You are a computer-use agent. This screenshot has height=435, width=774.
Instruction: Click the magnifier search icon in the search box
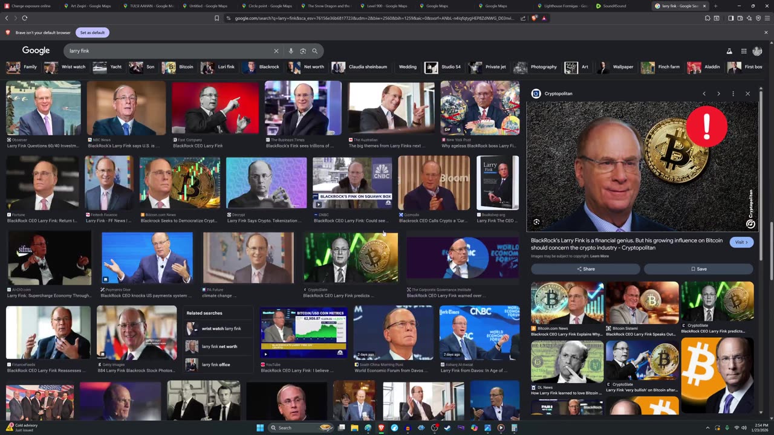coord(314,51)
